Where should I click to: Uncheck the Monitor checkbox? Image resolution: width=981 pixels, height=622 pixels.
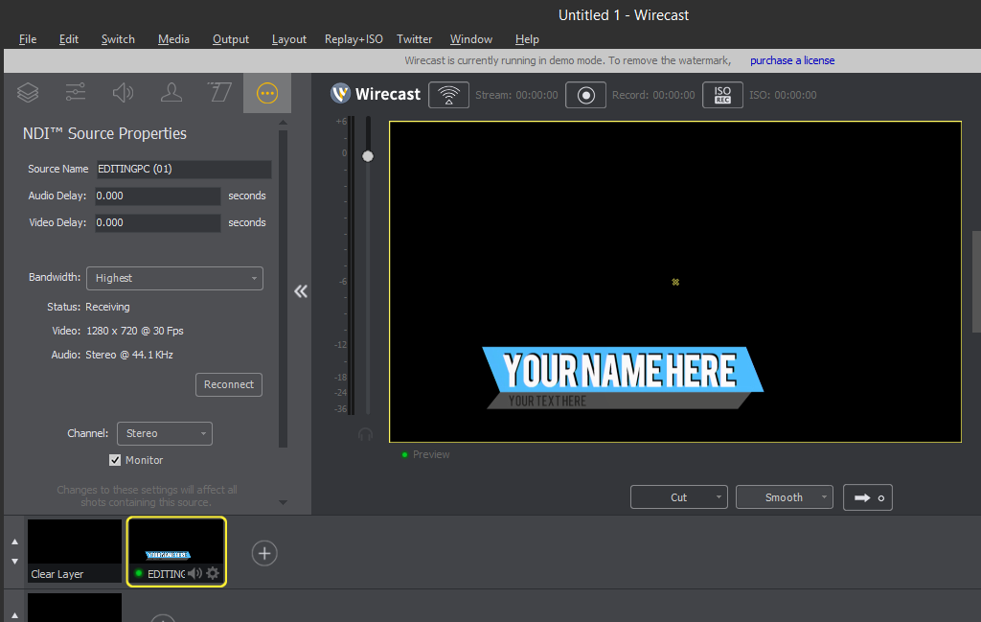tap(115, 460)
